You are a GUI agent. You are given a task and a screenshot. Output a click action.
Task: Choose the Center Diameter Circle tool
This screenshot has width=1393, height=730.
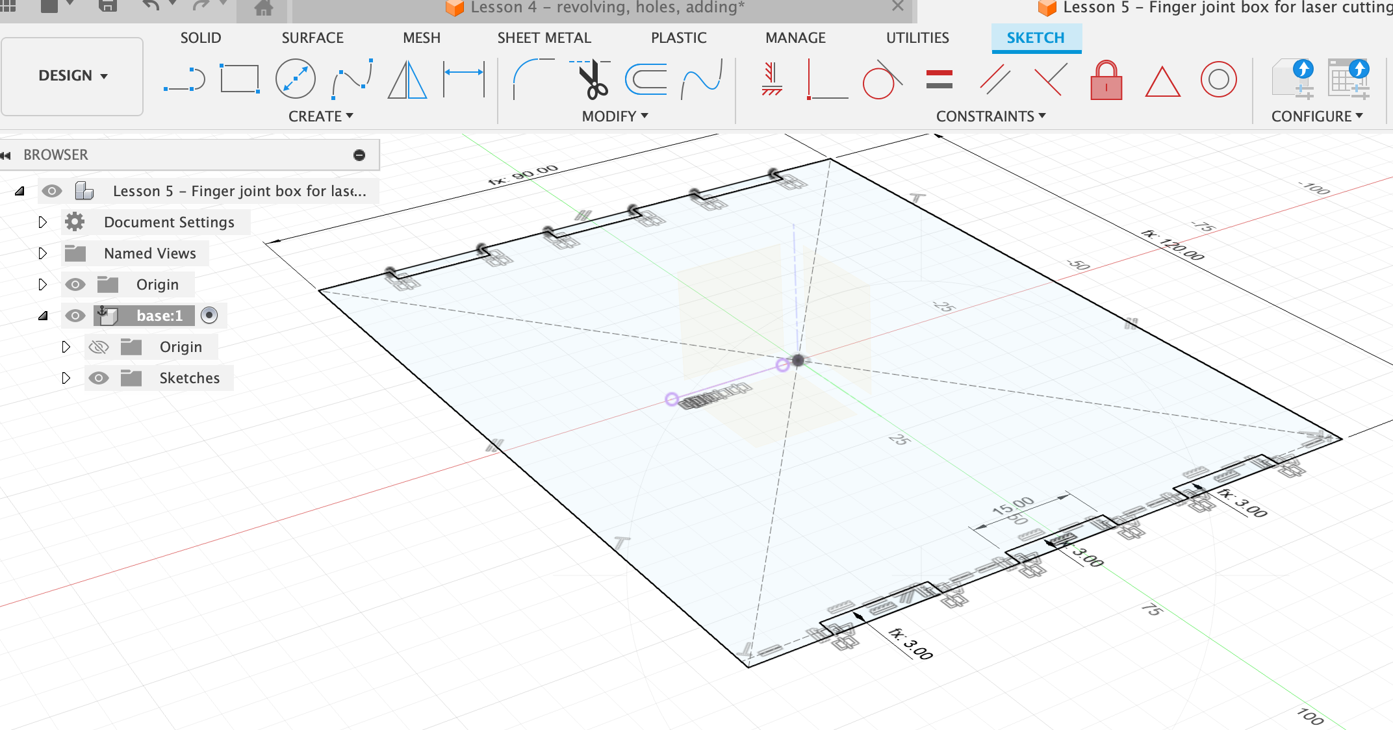pos(296,80)
